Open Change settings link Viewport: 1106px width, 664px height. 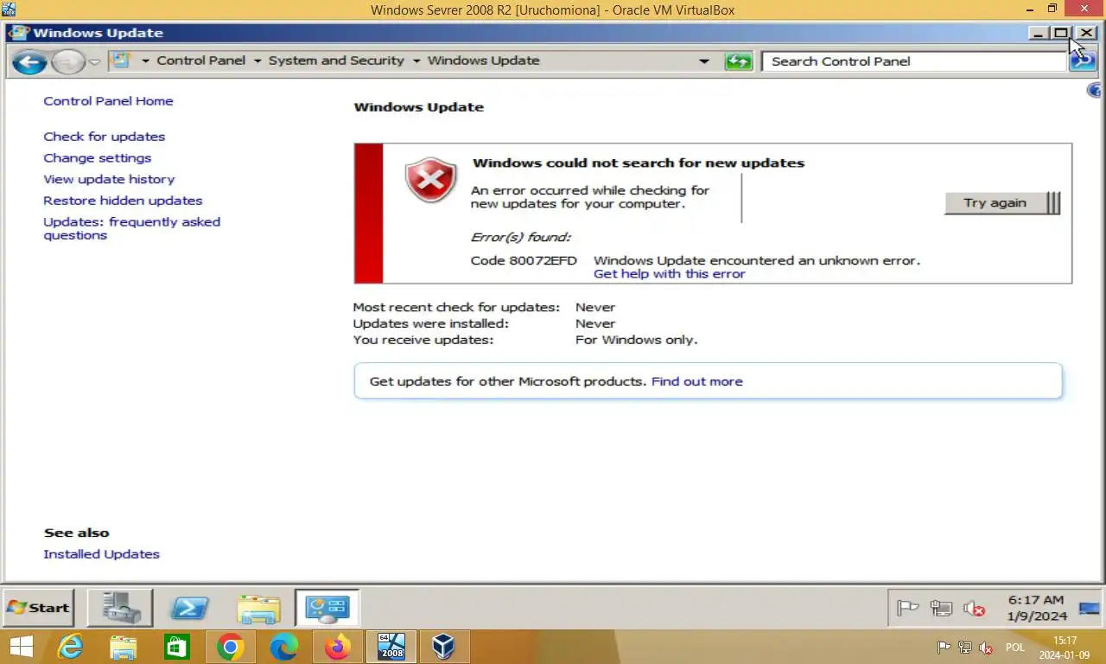[x=97, y=158]
